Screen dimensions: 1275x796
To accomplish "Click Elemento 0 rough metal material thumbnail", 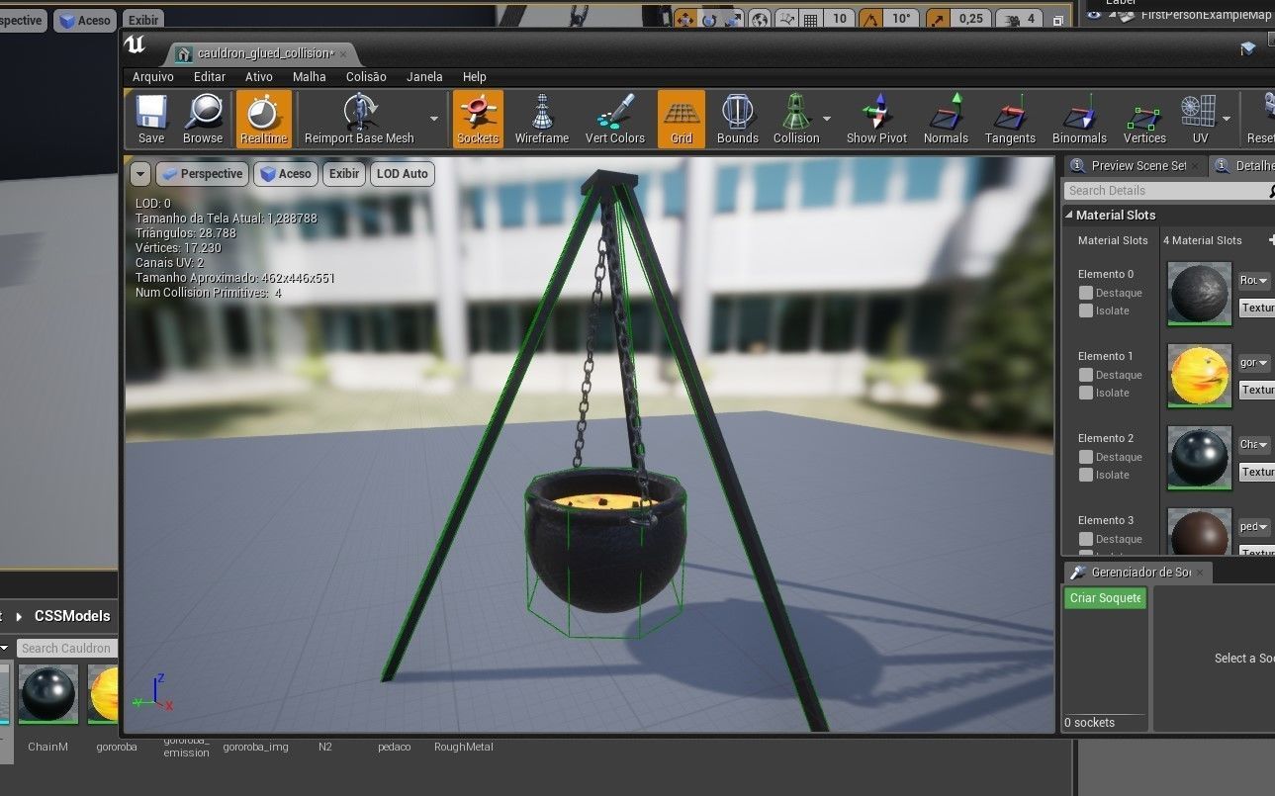I will pos(1200,294).
